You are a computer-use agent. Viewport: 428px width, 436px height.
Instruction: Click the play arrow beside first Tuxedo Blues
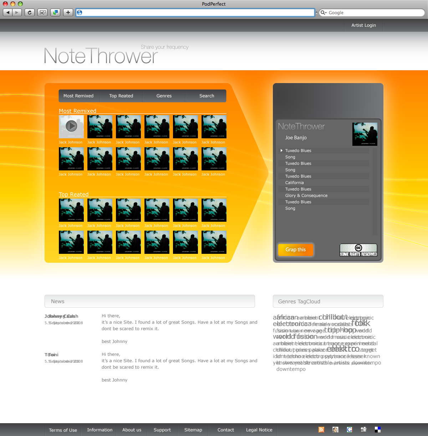click(281, 150)
